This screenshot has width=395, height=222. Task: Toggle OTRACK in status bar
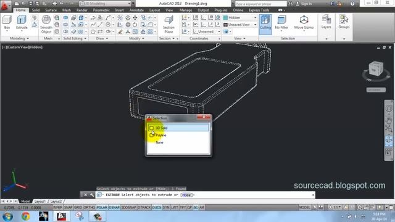(144, 207)
